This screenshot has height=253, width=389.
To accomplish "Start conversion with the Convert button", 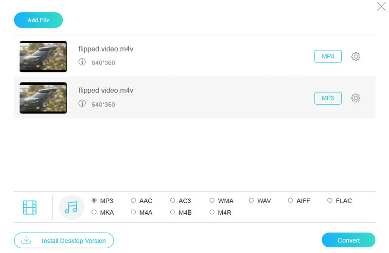I will point(348,240).
